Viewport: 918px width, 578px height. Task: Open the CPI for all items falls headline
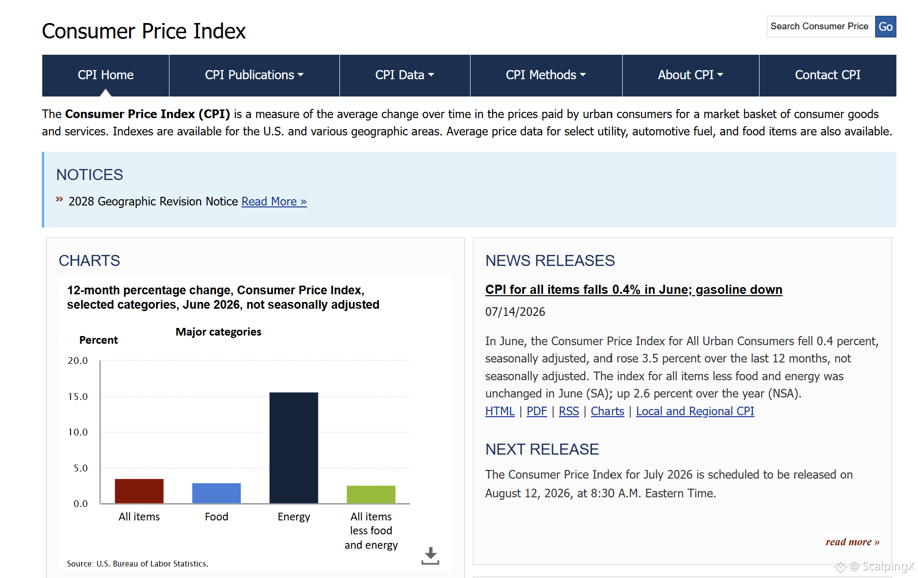(x=634, y=289)
